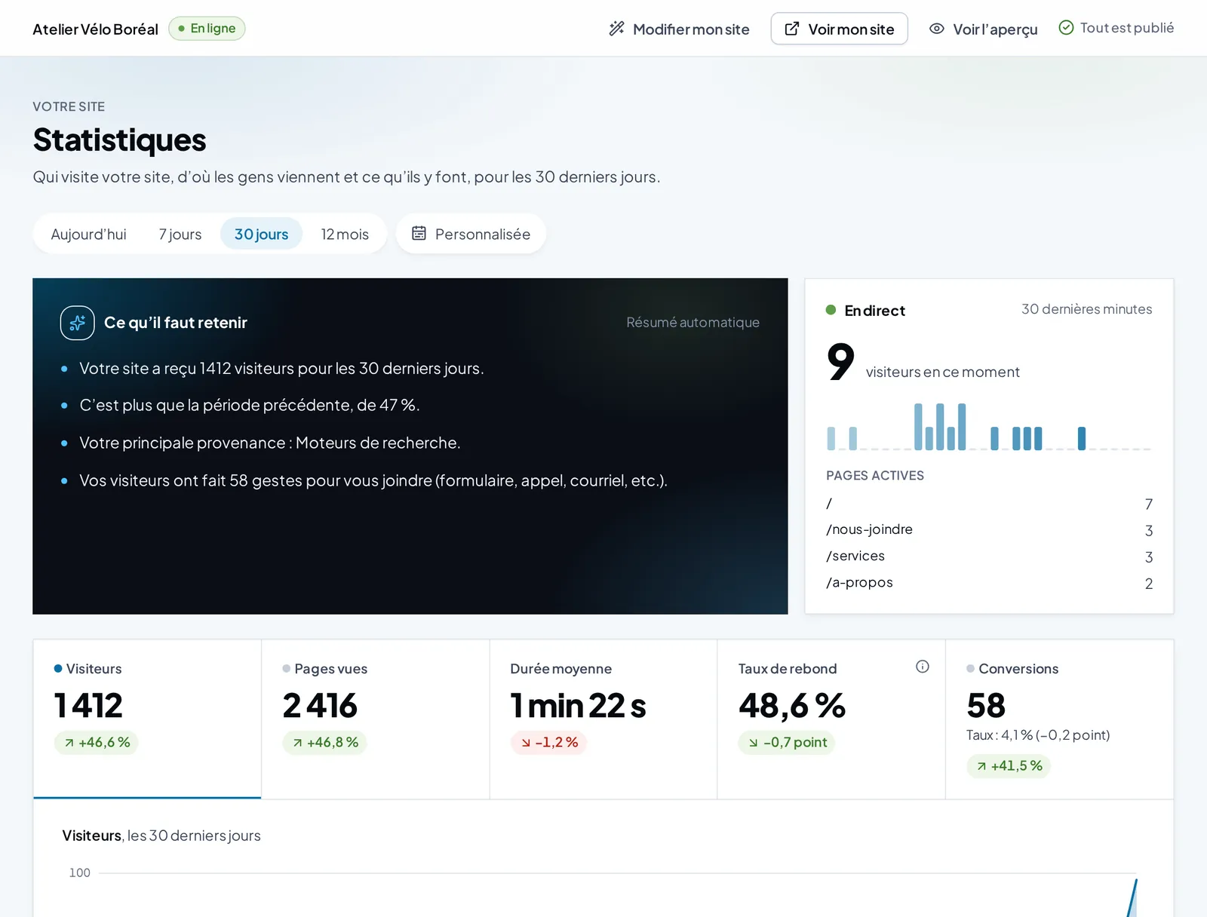
Task: Click the "9 visiteurs en ce moment" counter
Action: click(x=923, y=363)
